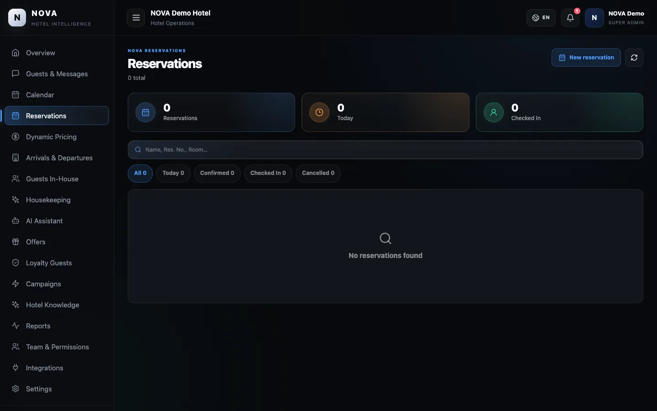The image size is (657, 411).
Task: Refresh reservations using the refresh icon
Action: pos(634,58)
